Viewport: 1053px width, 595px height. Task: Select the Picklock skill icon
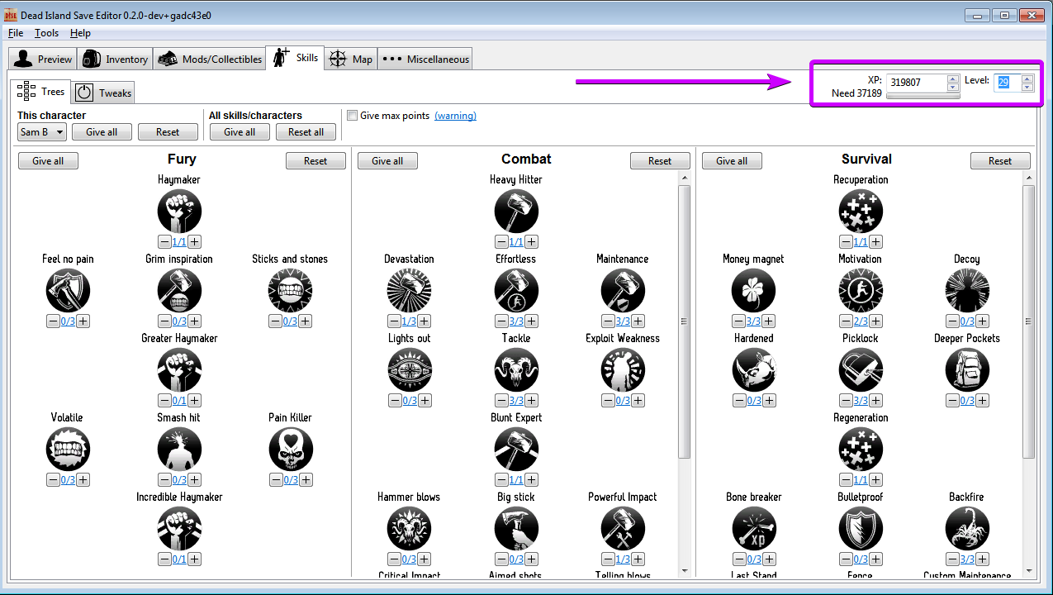(861, 369)
